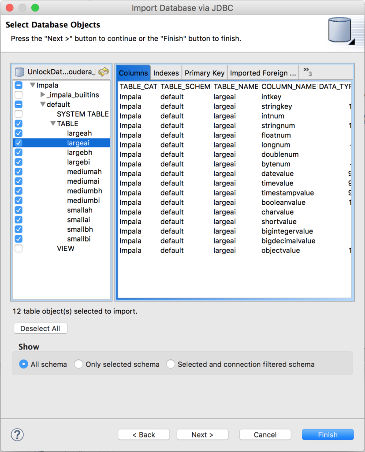The image size is (365, 452).
Task: Show hidden tabs via overflow chevron
Action: 307,72
